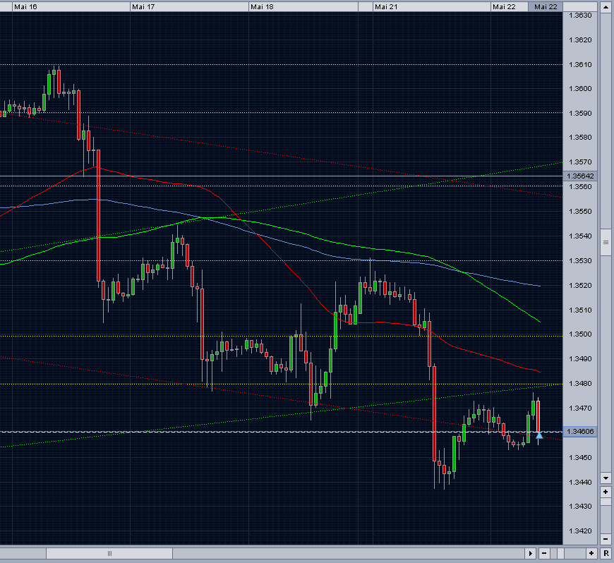Click the plus icon beside horizontal scrollbar
Image resolution: width=614 pixels, height=563 pixels.
pyautogui.click(x=591, y=554)
